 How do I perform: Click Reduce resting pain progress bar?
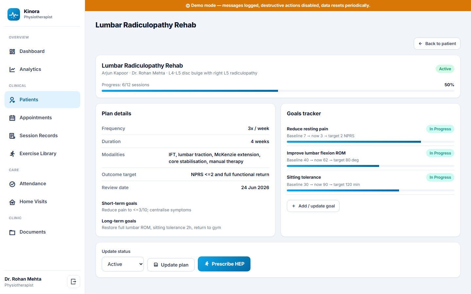click(x=371, y=142)
